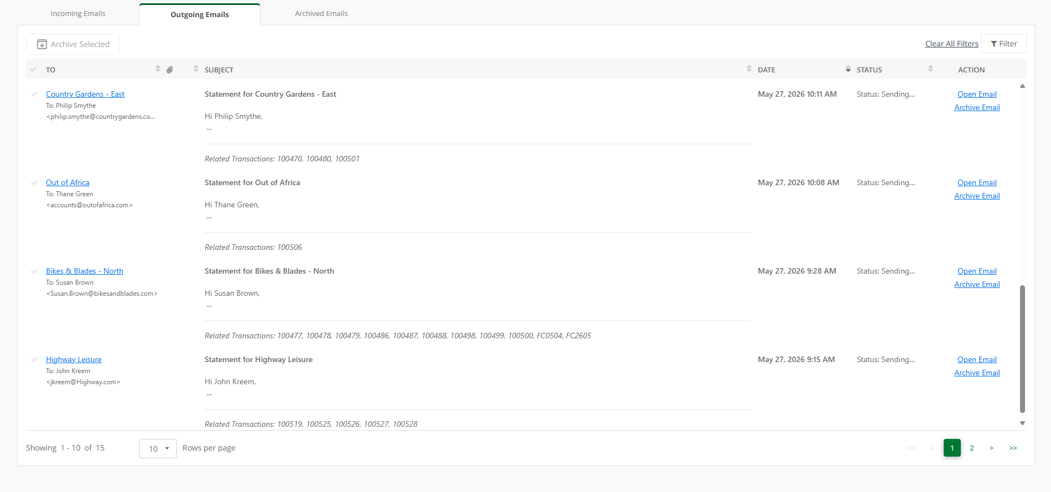Select the Highway Leisure row checkmark
Screen dimensions: 1051x492
tap(34, 359)
